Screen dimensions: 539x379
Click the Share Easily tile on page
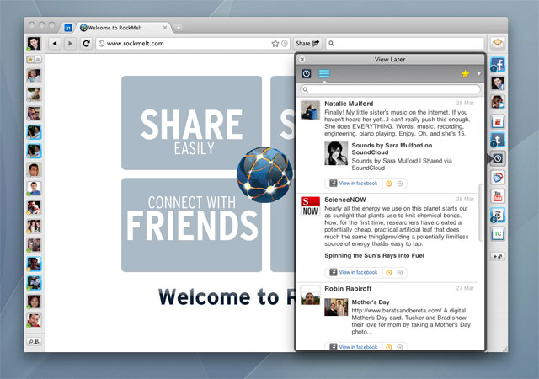pos(191,123)
